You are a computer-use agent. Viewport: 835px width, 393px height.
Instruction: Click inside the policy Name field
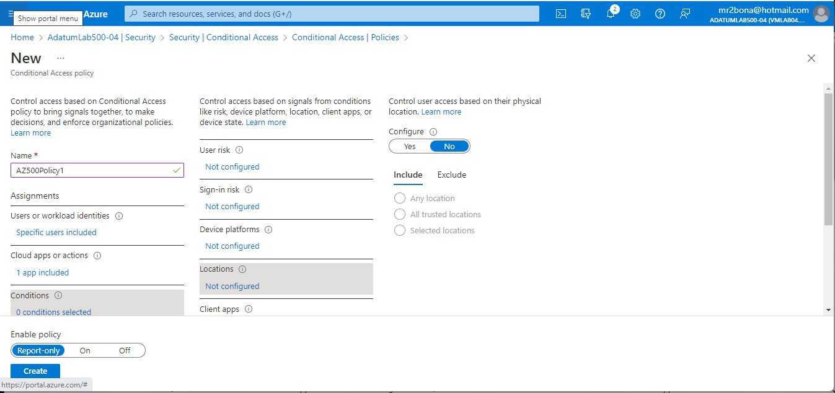tap(97, 169)
